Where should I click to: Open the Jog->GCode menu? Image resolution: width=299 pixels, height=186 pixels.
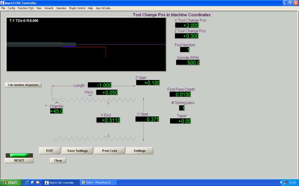tap(104, 8)
